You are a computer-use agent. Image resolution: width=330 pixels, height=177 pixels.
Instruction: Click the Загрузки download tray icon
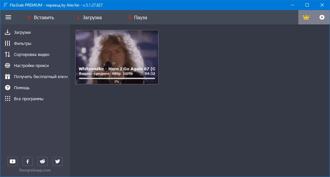(8, 32)
